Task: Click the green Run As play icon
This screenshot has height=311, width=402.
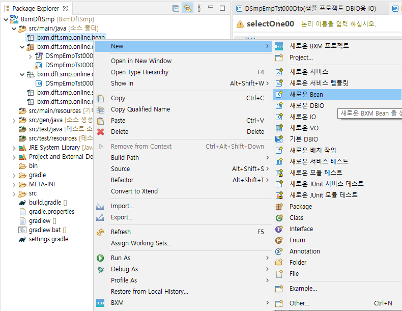Action: click(x=101, y=258)
